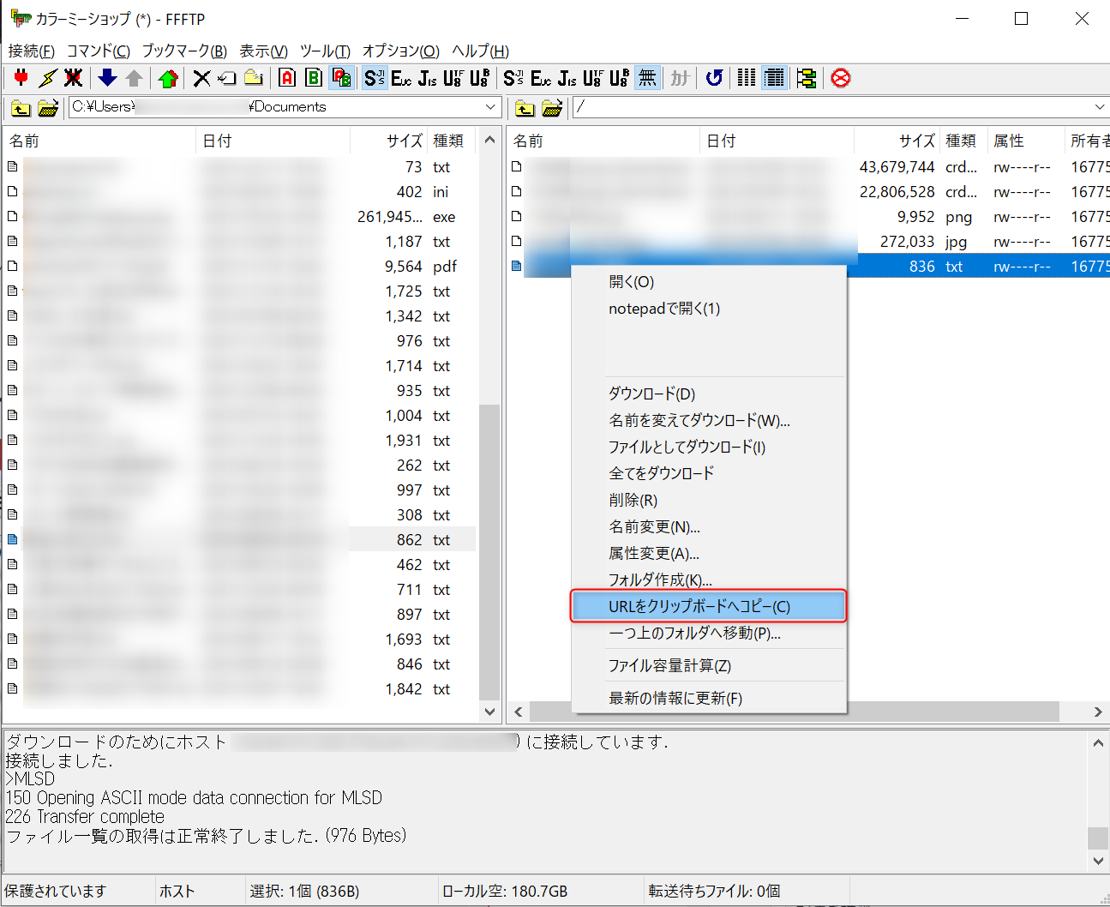Viewport: 1110px width, 907px height.
Task: Open remote folder with open-folder change icon
Action: coord(552,107)
